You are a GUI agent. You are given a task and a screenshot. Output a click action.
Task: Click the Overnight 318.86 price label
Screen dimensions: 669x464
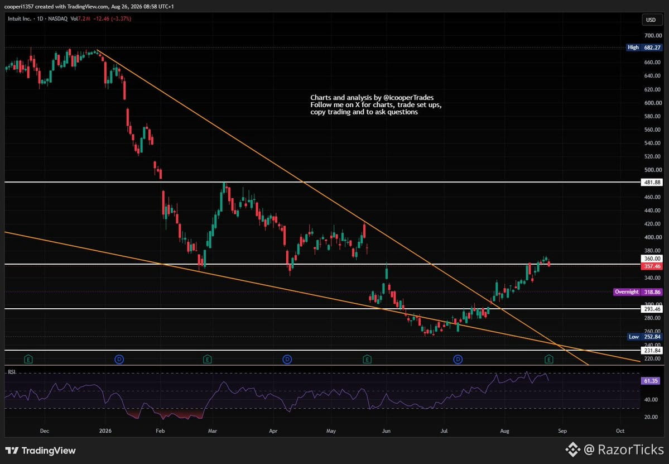click(638, 292)
